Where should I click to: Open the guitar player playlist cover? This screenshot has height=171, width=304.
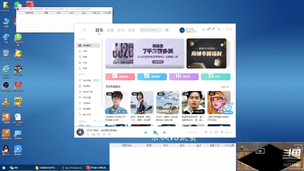[x=142, y=103]
